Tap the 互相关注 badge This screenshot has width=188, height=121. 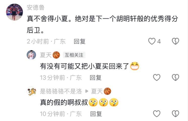[x=74, y=55]
